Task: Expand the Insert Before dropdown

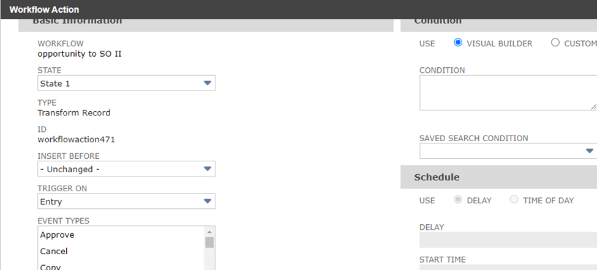Action: [126, 169]
